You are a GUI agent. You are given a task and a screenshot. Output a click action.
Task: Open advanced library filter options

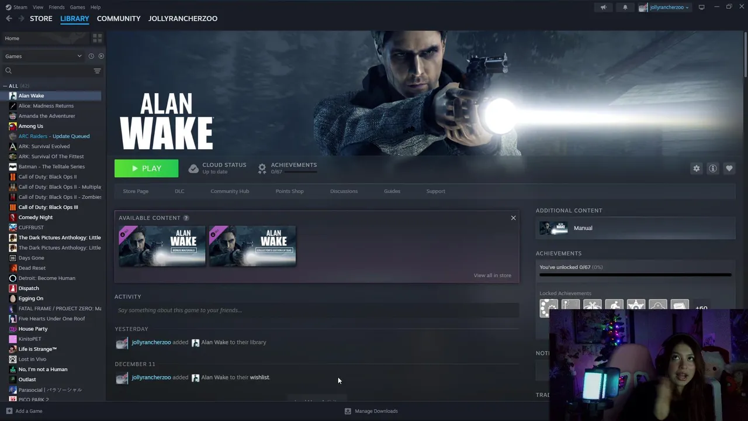(97, 71)
